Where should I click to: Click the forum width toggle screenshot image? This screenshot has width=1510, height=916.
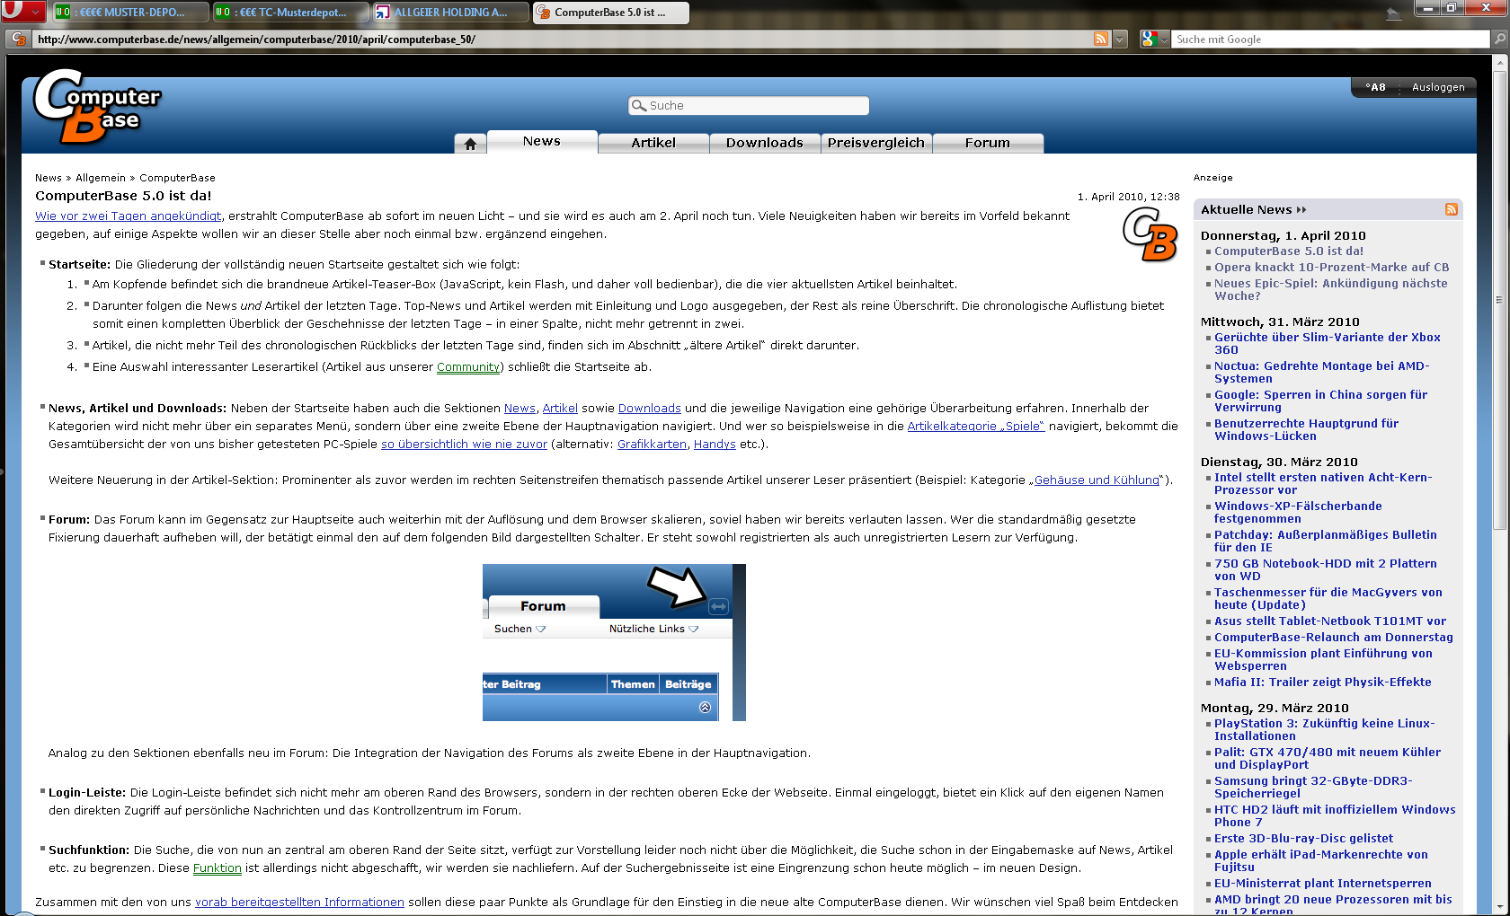tap(614, 642)
